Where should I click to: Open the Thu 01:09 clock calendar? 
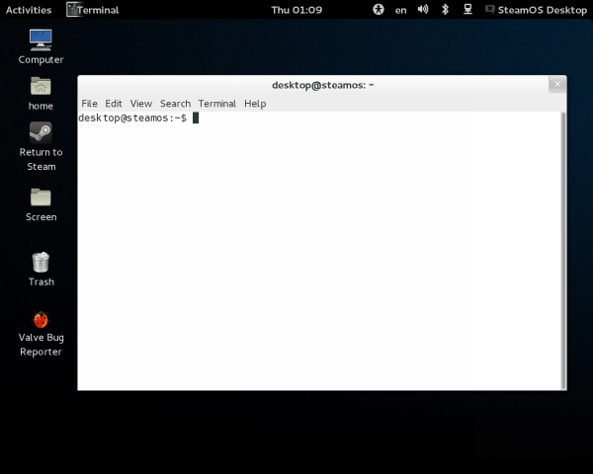[x=296, y=10]
